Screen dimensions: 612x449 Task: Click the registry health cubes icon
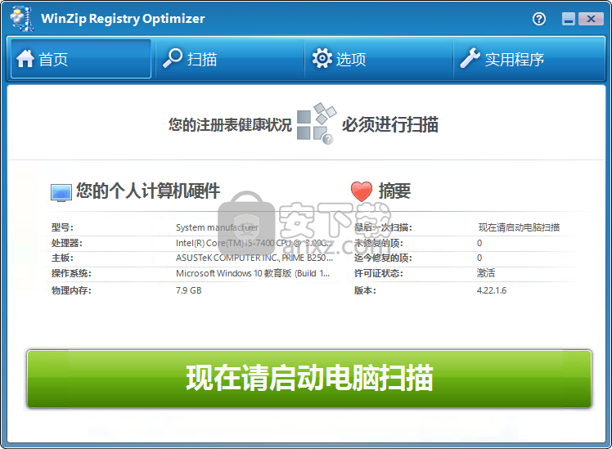(x=315, y=123)
